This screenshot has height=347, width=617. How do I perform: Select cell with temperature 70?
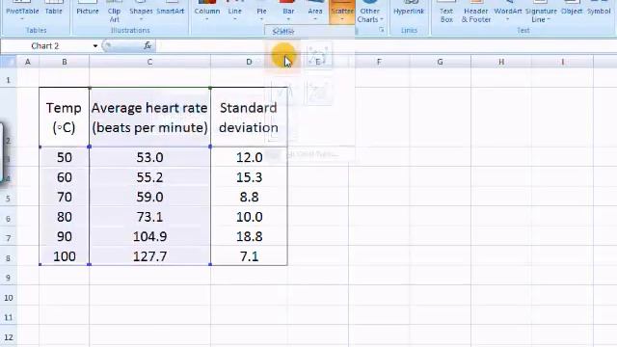(x=65, y=197)
